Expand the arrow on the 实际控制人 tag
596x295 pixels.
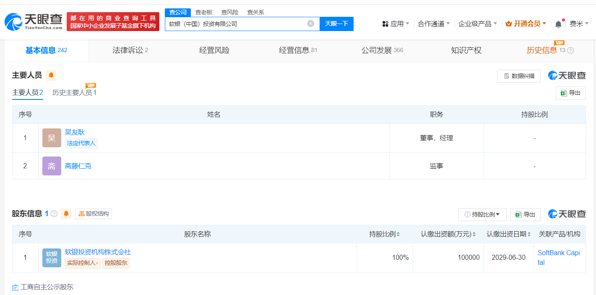98,263
